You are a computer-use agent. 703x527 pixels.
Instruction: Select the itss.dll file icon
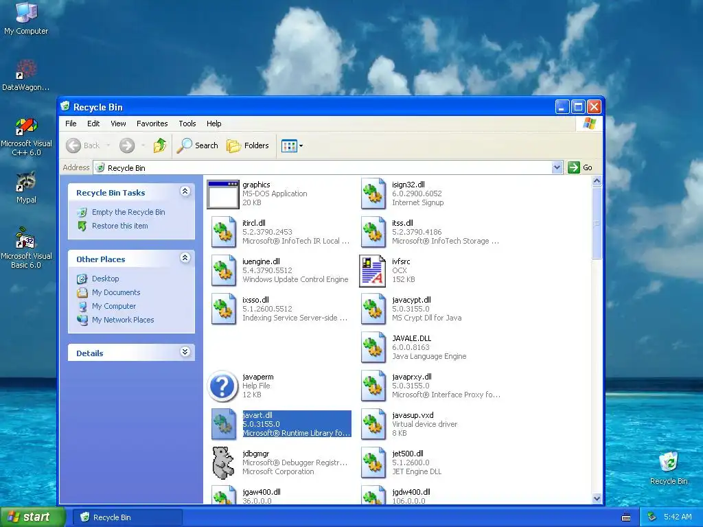click(373, 232)
